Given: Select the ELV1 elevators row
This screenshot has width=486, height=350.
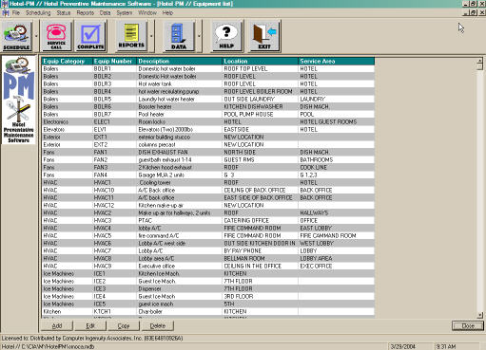Looking at the screenshot, I should (208, 129).
